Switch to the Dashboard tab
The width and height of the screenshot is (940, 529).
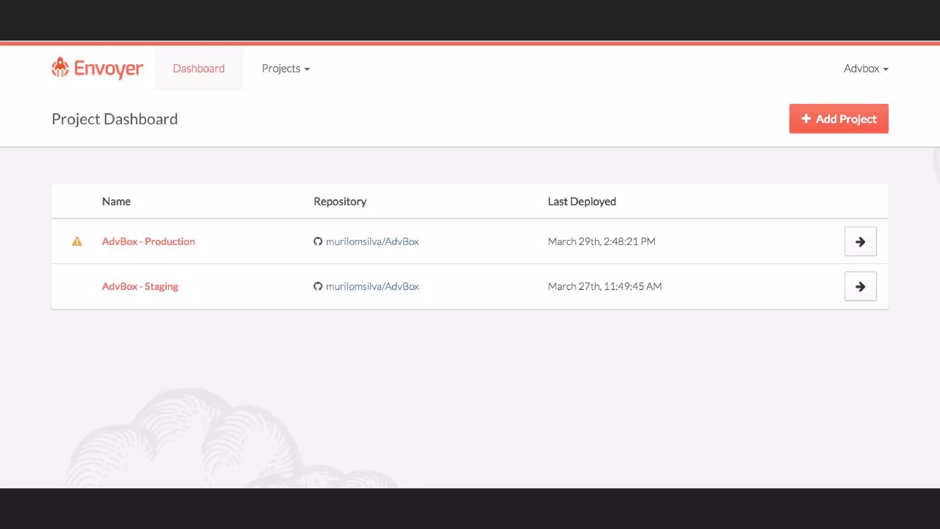(198, 68)
